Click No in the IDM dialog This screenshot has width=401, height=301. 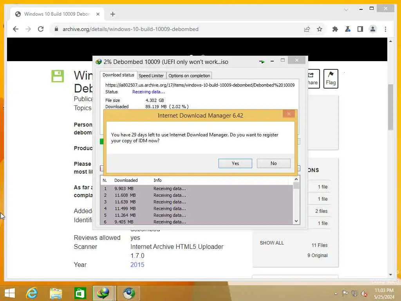[273, 163]
